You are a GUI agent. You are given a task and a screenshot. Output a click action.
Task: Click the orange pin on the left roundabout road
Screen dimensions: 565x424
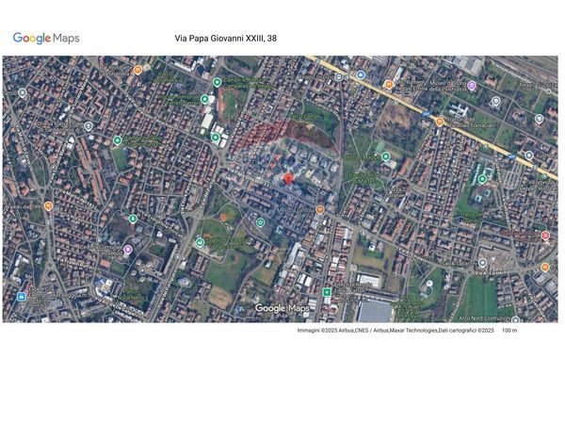[48, 206]
